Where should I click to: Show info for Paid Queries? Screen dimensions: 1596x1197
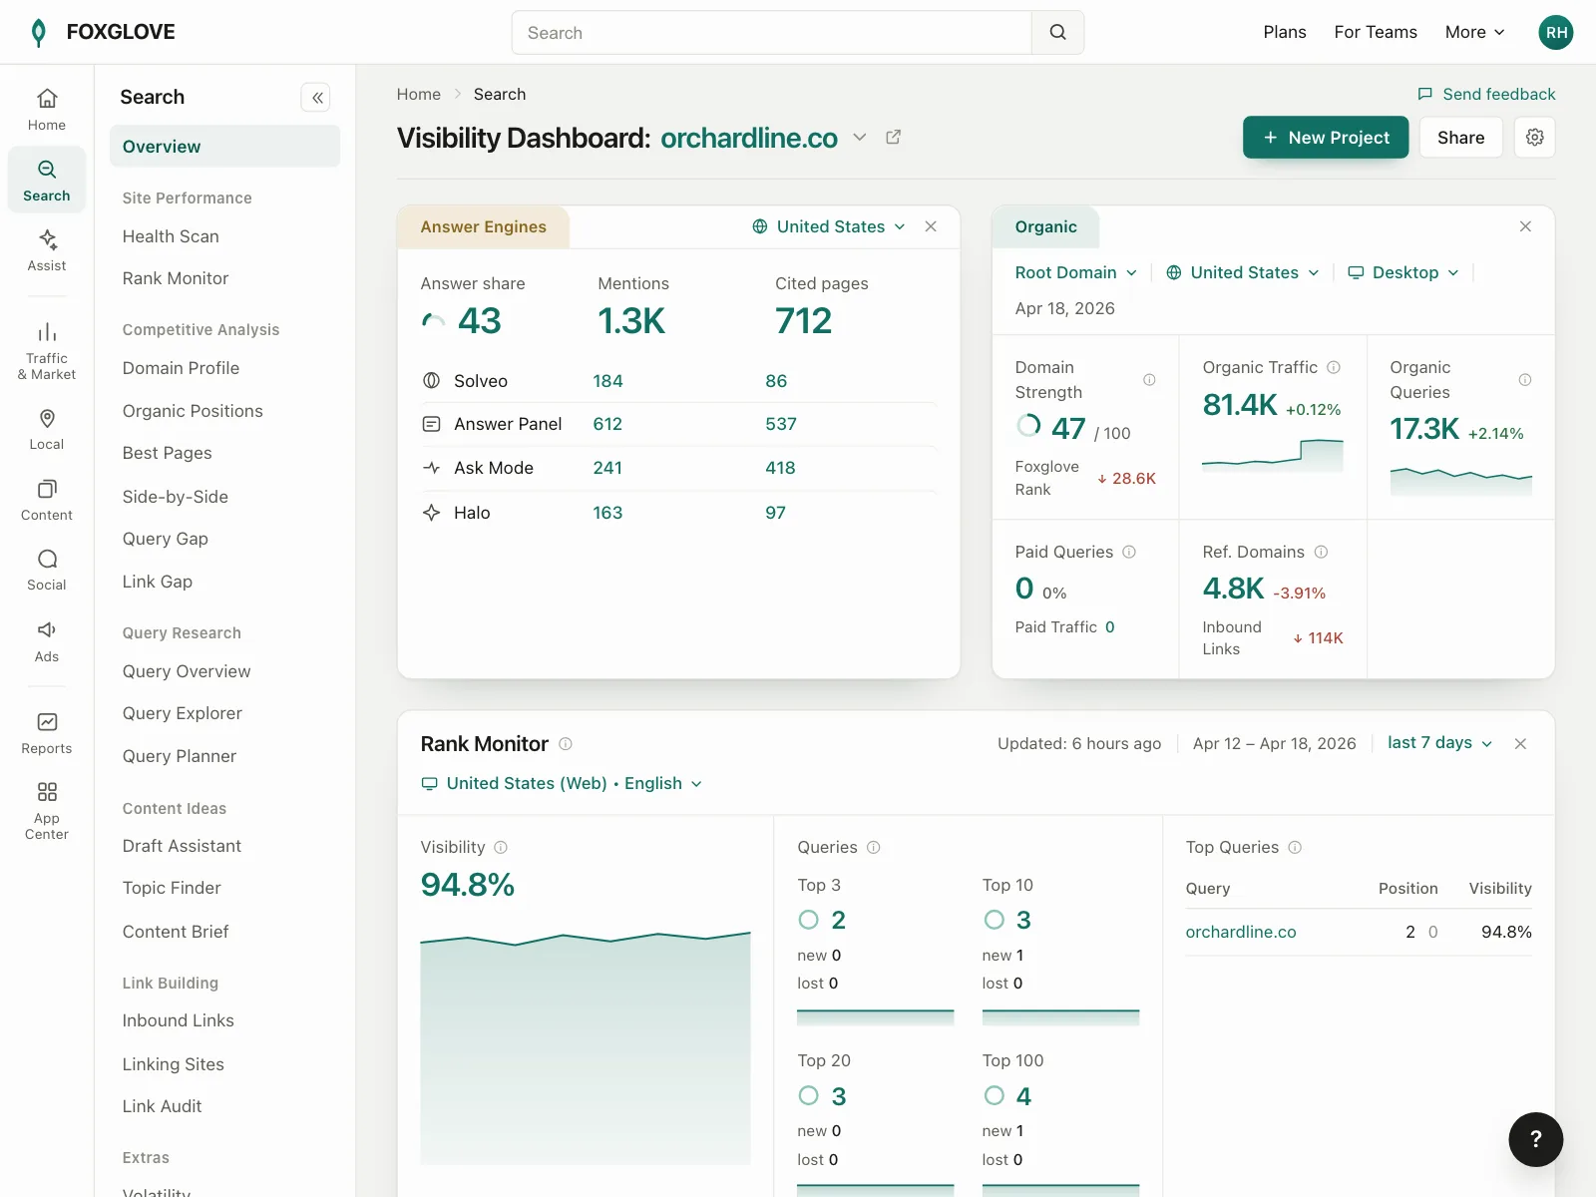1129,552
